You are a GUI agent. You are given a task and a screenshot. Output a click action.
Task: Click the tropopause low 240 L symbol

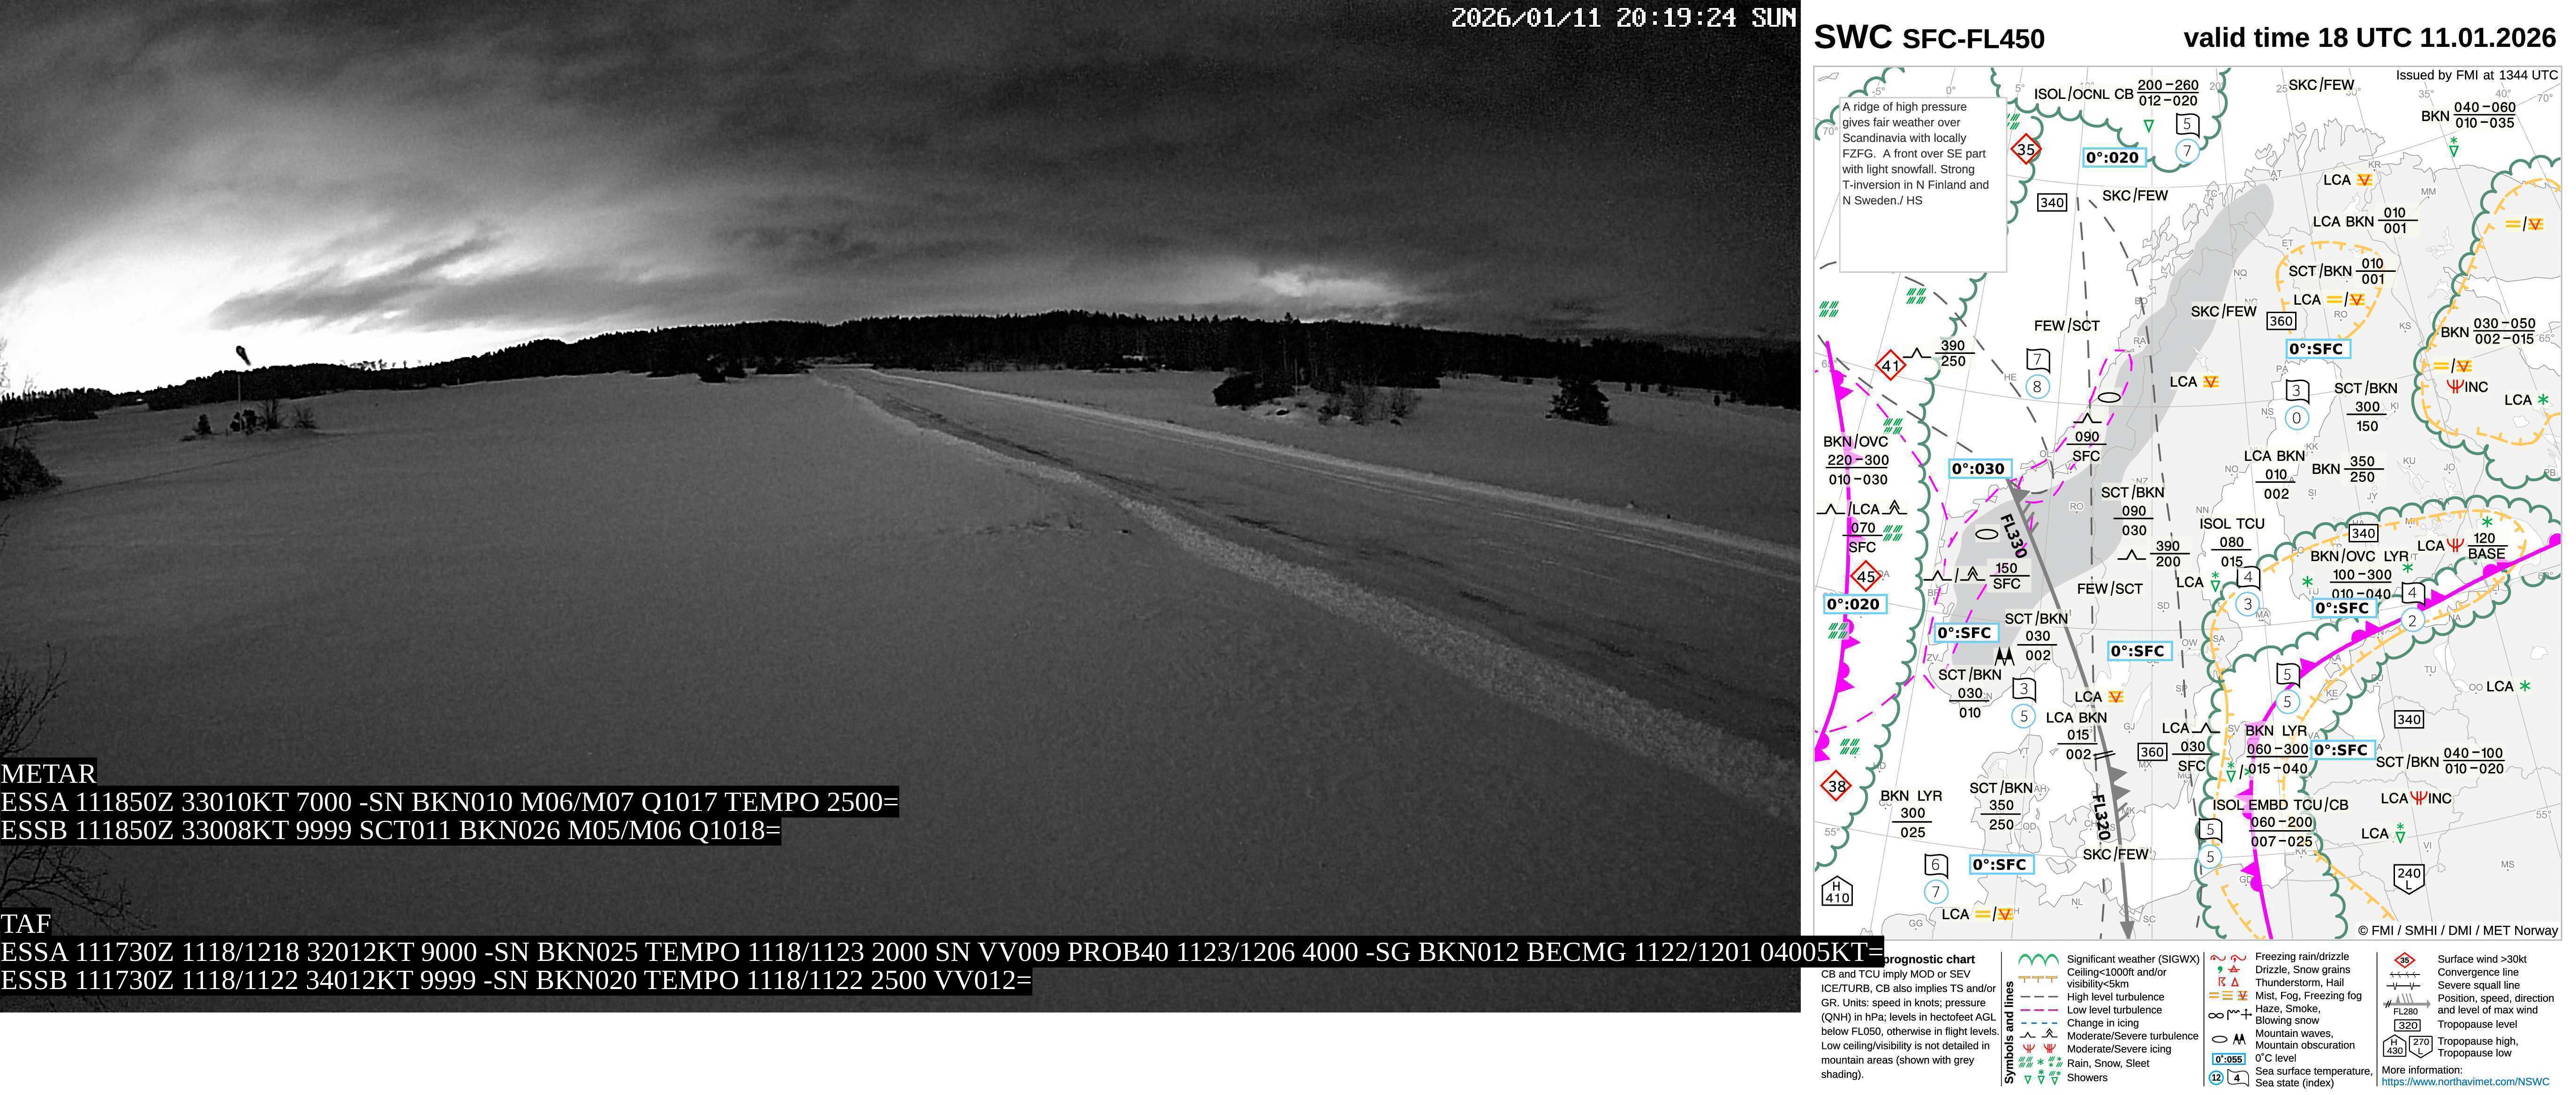tap(2409, 878)
